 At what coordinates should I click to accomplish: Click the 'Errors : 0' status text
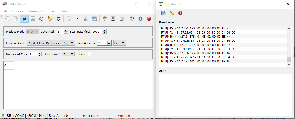pyautogui.click(x=123, y=116)
